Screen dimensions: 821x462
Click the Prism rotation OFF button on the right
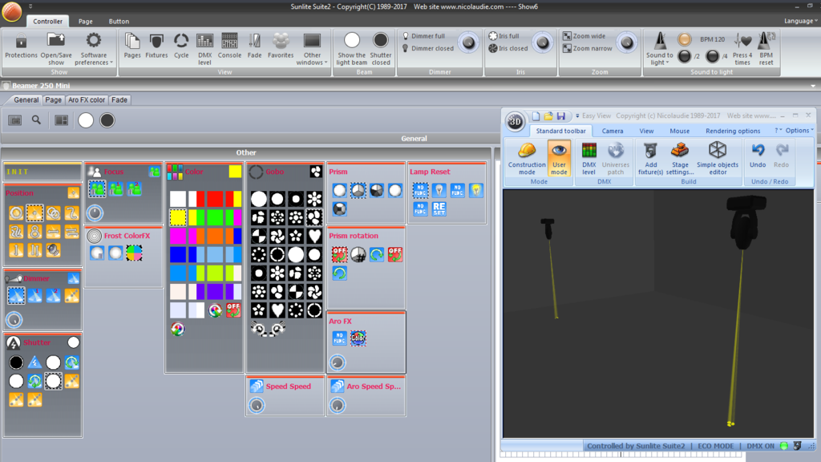pos(394,254)
